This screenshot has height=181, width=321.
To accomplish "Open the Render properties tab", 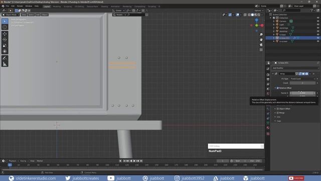I will (268, 75).
